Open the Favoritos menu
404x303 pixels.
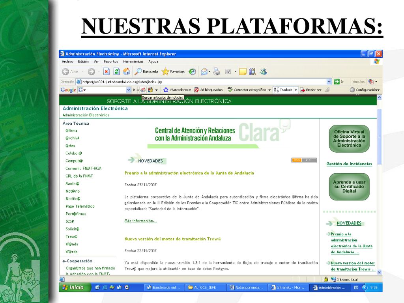tap(111, 61)
